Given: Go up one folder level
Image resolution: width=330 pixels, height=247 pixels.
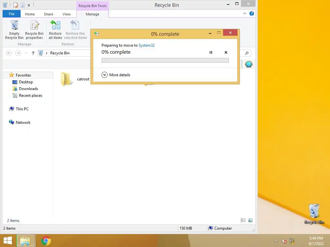Looking at the screenshot, I should 33,53.
